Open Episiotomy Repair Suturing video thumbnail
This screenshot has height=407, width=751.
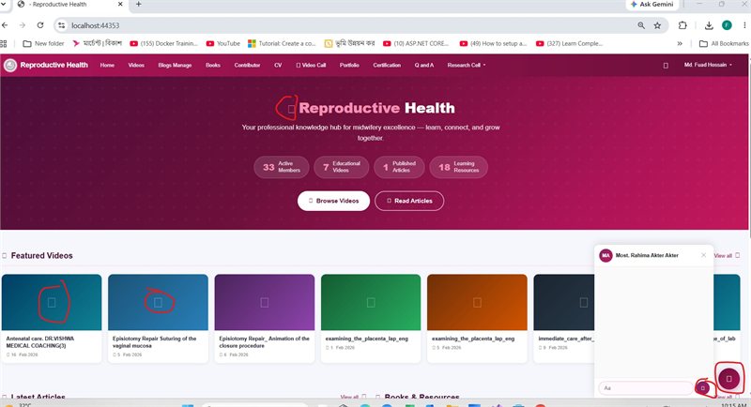pos(158,302)
